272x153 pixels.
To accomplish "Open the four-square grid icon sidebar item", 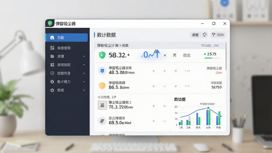I will [52, 48].
